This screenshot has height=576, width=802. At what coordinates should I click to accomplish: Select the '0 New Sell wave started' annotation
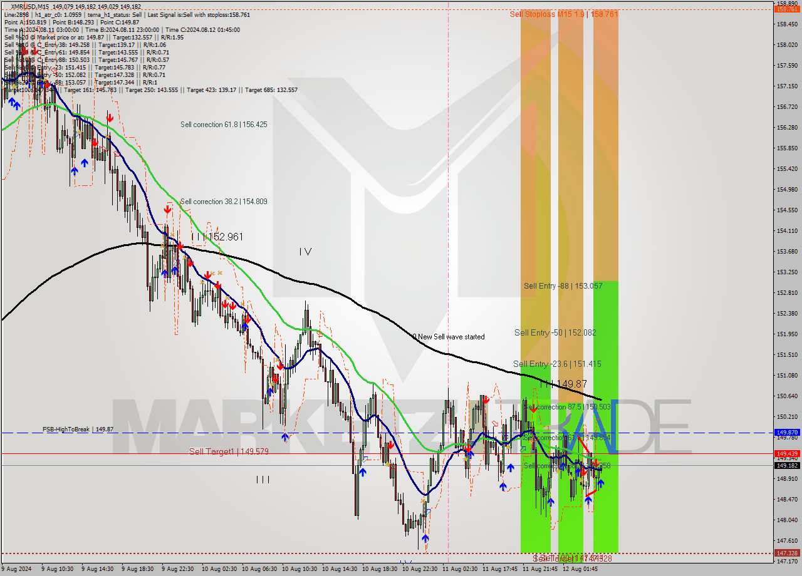tap(449, 337)
